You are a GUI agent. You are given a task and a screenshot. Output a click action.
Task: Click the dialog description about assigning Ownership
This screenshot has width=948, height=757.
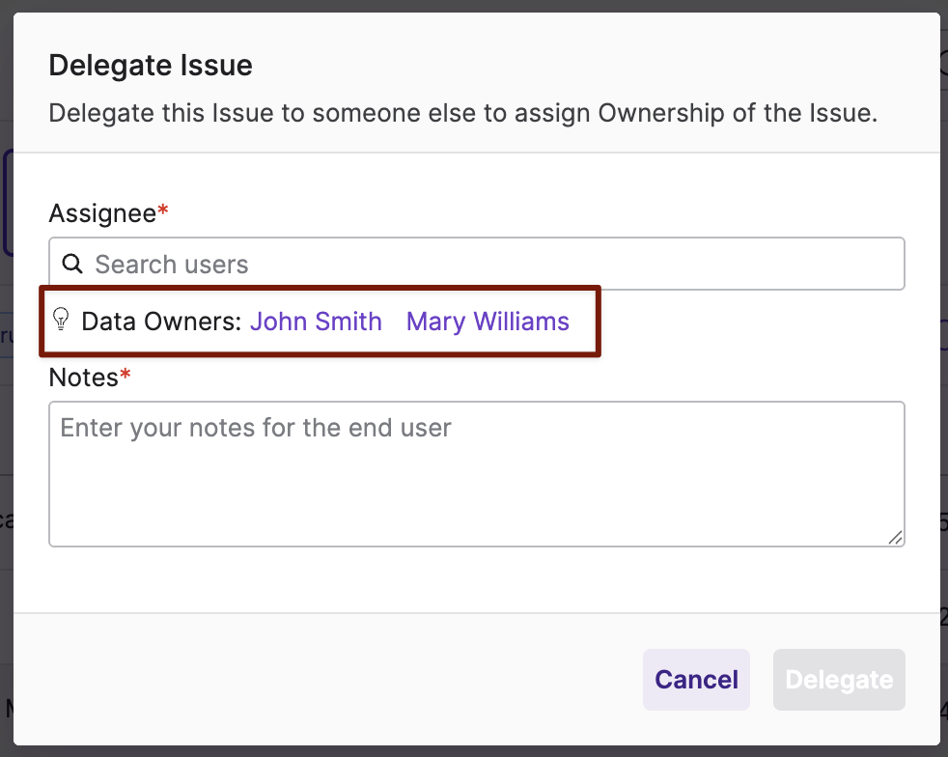(x=463, y=114)
